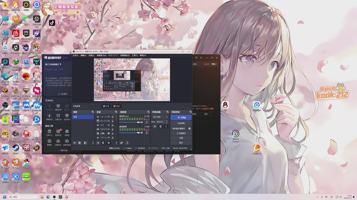Select the 场景 item in Scenes list

coord(83,117)
